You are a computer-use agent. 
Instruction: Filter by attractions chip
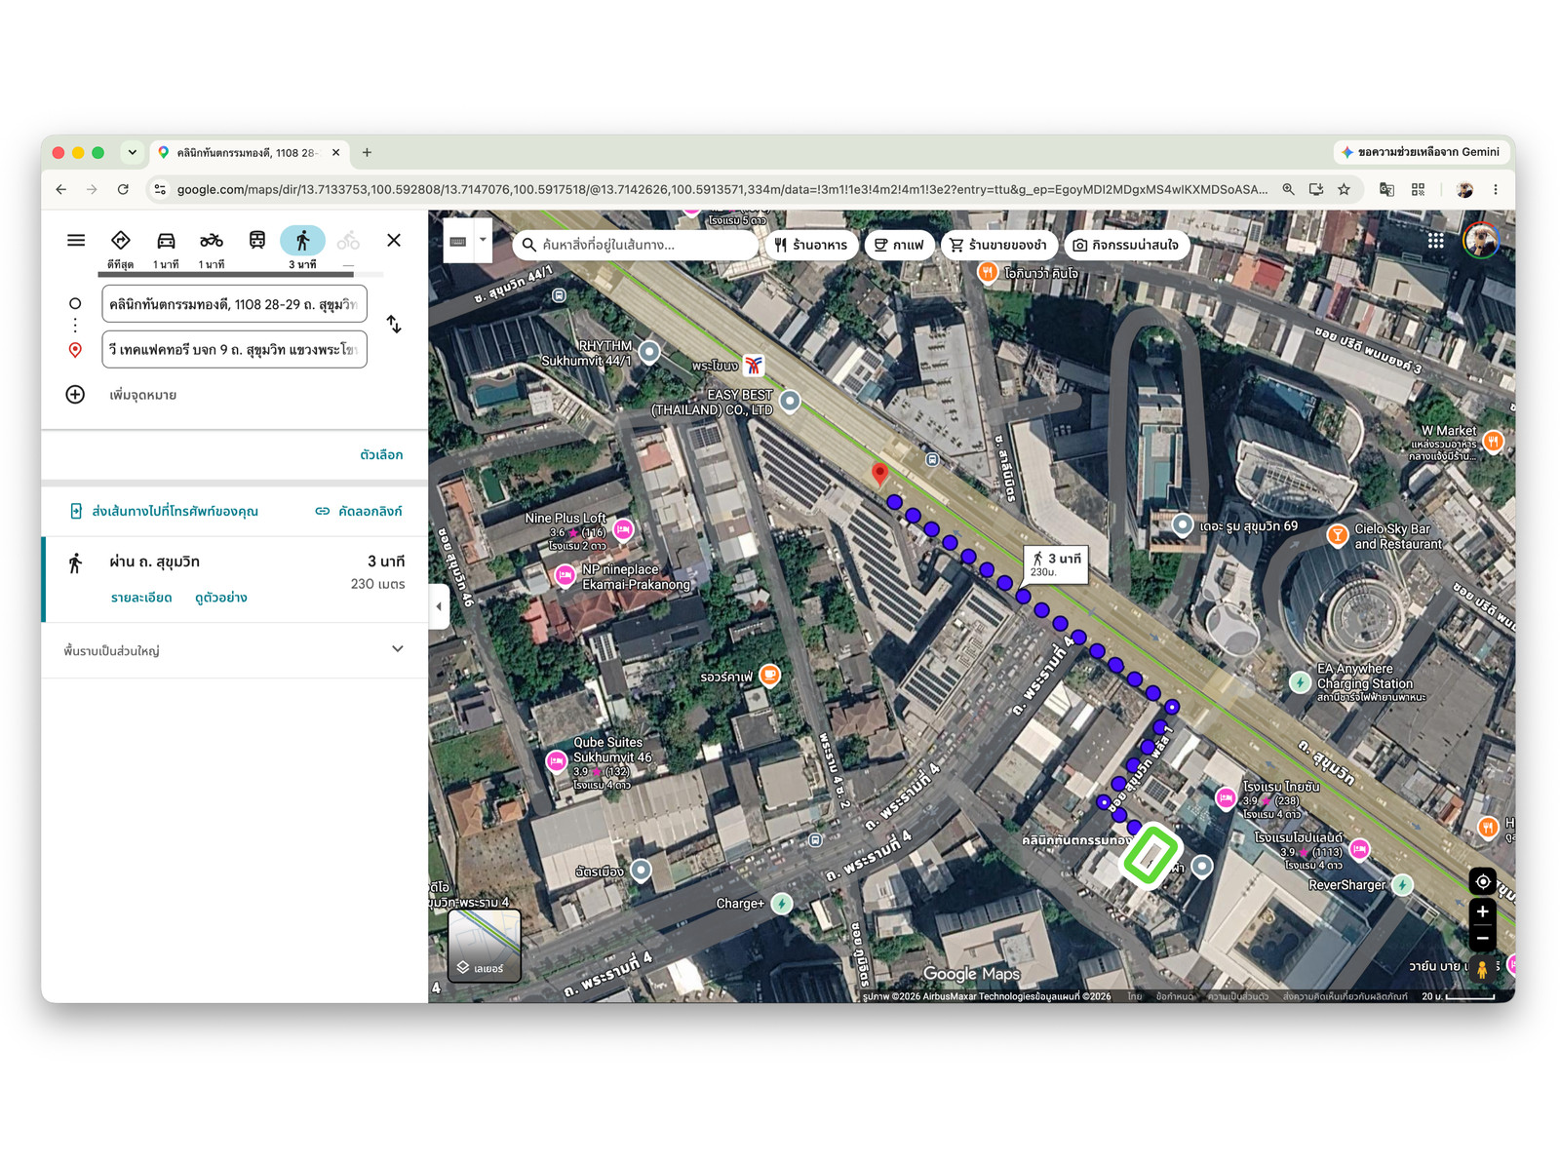coord(1126,245)
